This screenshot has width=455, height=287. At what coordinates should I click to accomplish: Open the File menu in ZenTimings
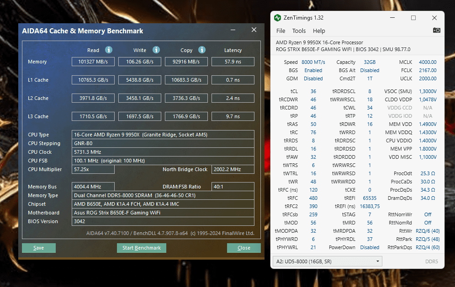coord(280,31)
